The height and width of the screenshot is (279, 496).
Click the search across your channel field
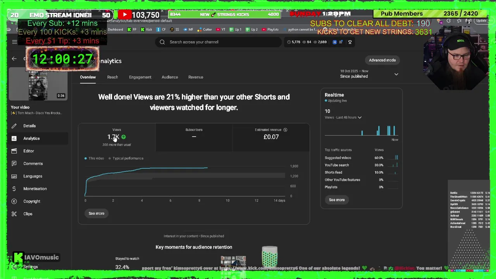click(x=219, y=42)
